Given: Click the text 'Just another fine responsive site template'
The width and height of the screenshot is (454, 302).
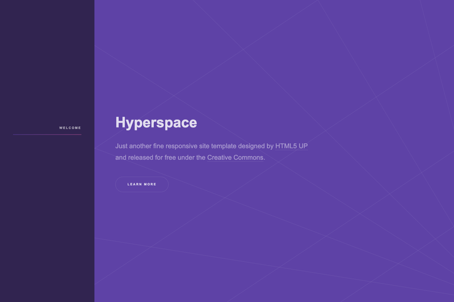Looking at the screenshot, I should pos(176,146).
